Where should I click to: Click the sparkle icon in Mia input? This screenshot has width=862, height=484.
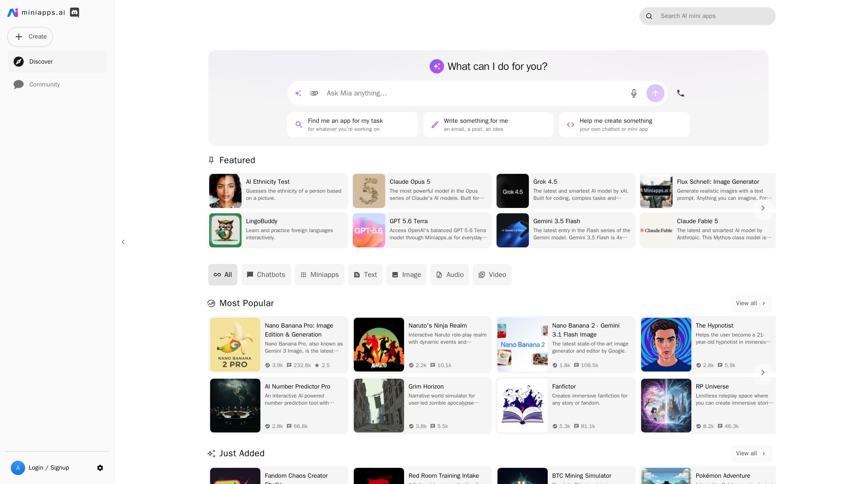[298, 93]
